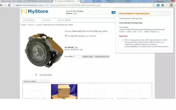Go to Home in the breadcrumb
The width and height of the screenshot is (176, 110).
tap(24, 25)
